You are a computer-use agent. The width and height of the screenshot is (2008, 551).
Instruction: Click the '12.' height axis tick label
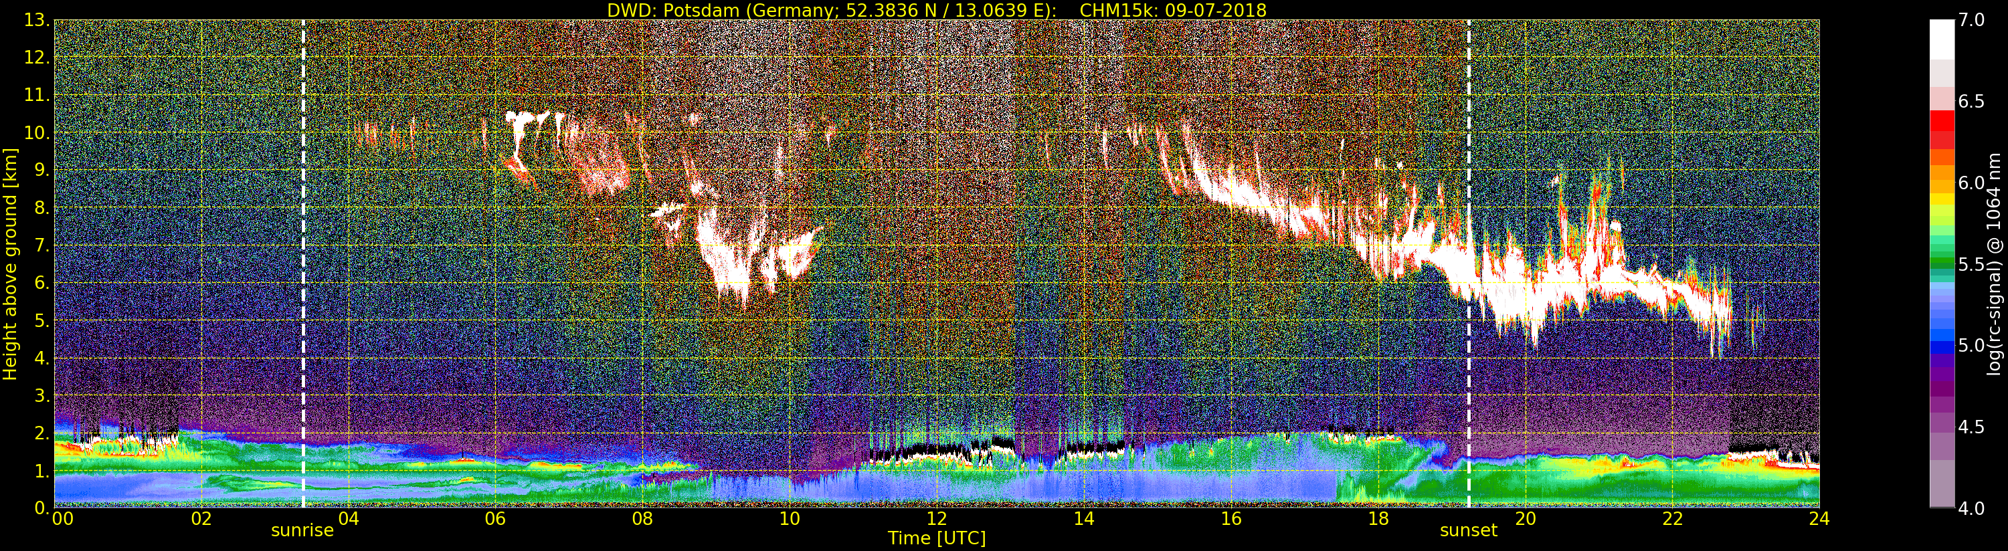click(37, 58)
